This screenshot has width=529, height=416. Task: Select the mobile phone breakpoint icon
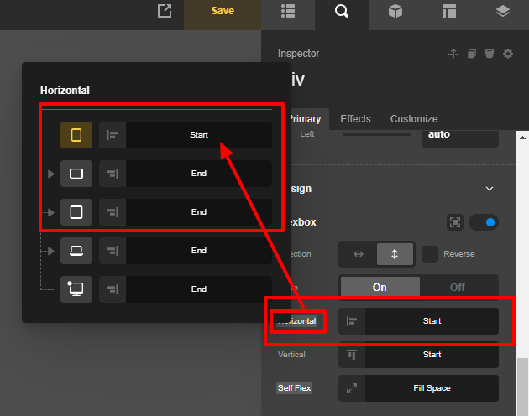[76, 135]
